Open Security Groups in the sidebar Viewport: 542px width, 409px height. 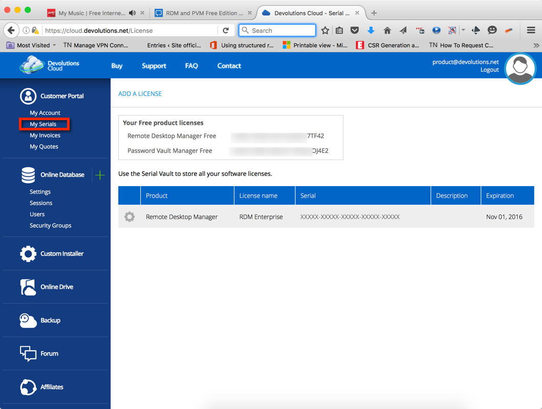[x=51, y=225]
